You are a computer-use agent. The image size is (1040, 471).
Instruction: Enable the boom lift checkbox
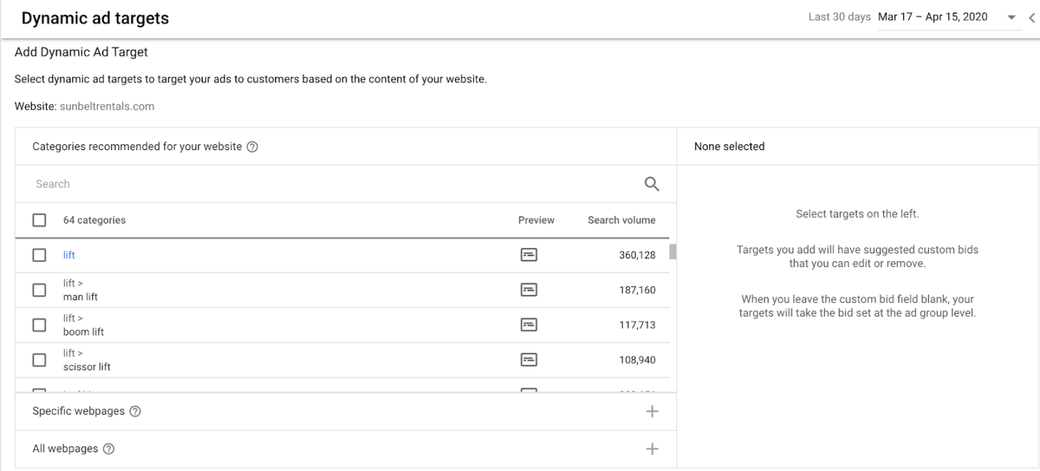40,325
